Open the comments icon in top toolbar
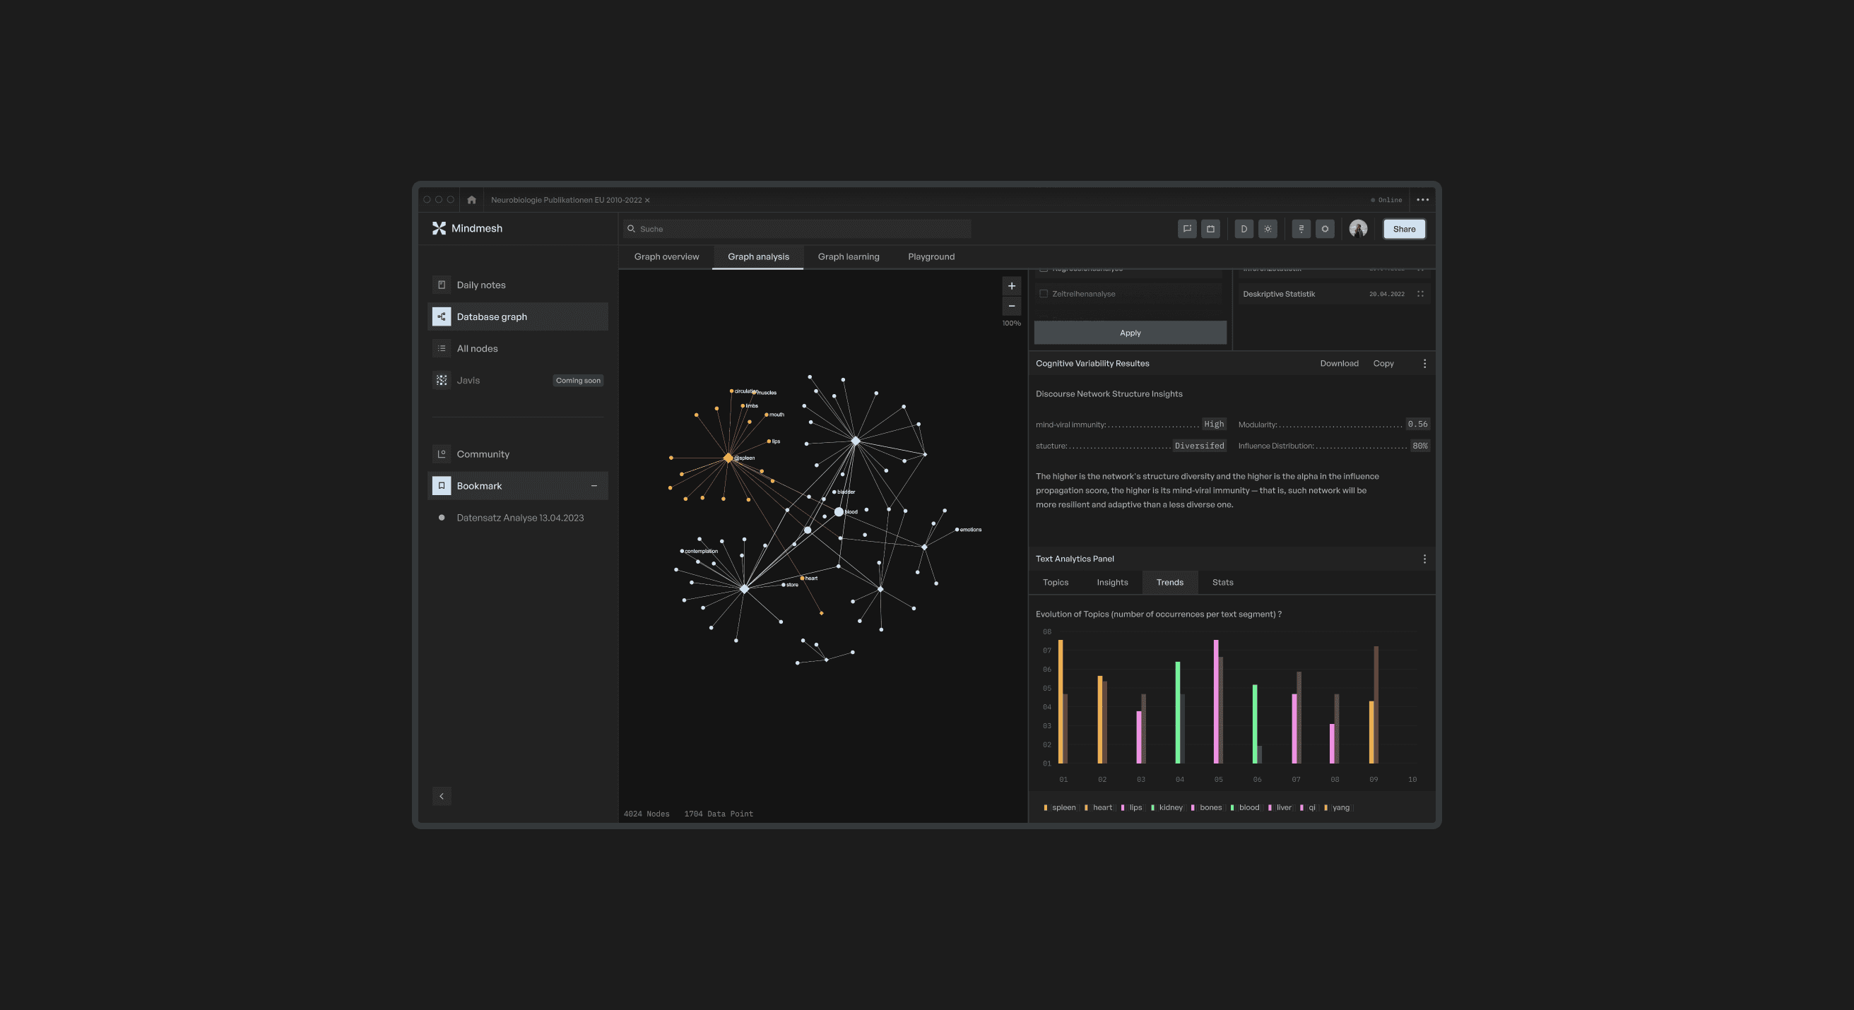This screenshot has height=1010, width=1854. pyautogui.click(x=1187, y=229)
